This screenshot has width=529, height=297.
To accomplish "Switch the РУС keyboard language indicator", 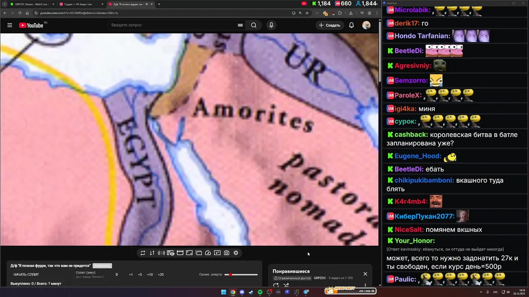I will click(495, 292).
